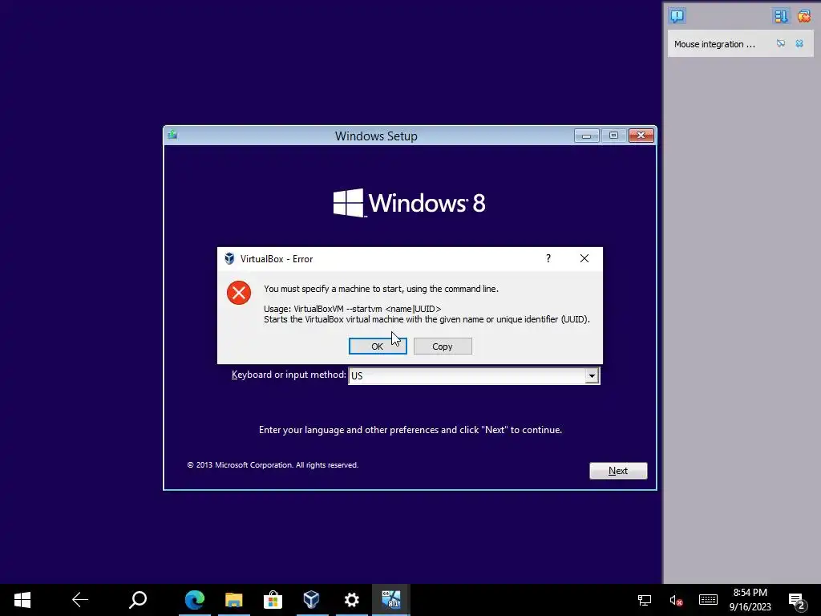This screenshot has height=616, width=821.
Task: Open taskbar Search
Action: pyautogui.click(x=138, y=600)
